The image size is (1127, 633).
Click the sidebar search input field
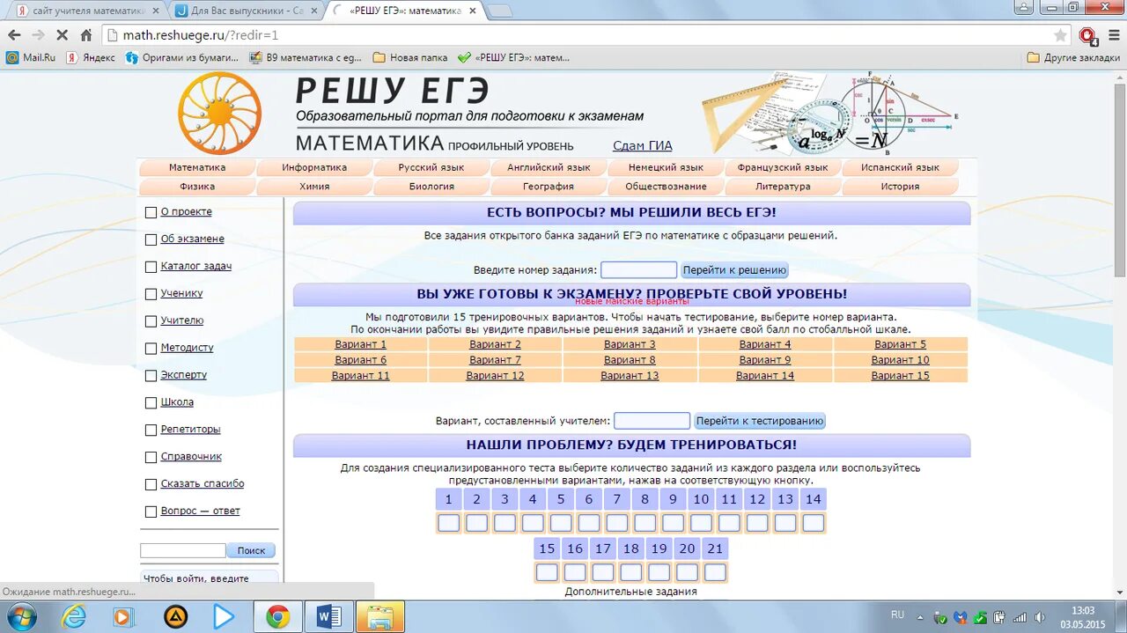click(x=183, y=550)
